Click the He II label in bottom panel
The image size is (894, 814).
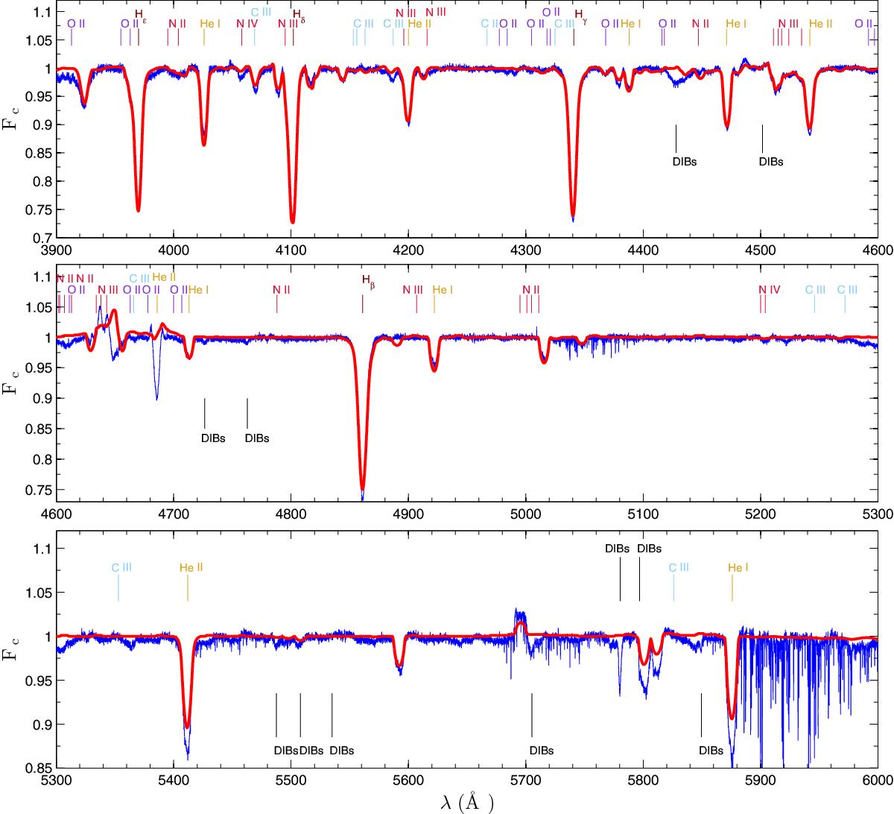point(191,567)
